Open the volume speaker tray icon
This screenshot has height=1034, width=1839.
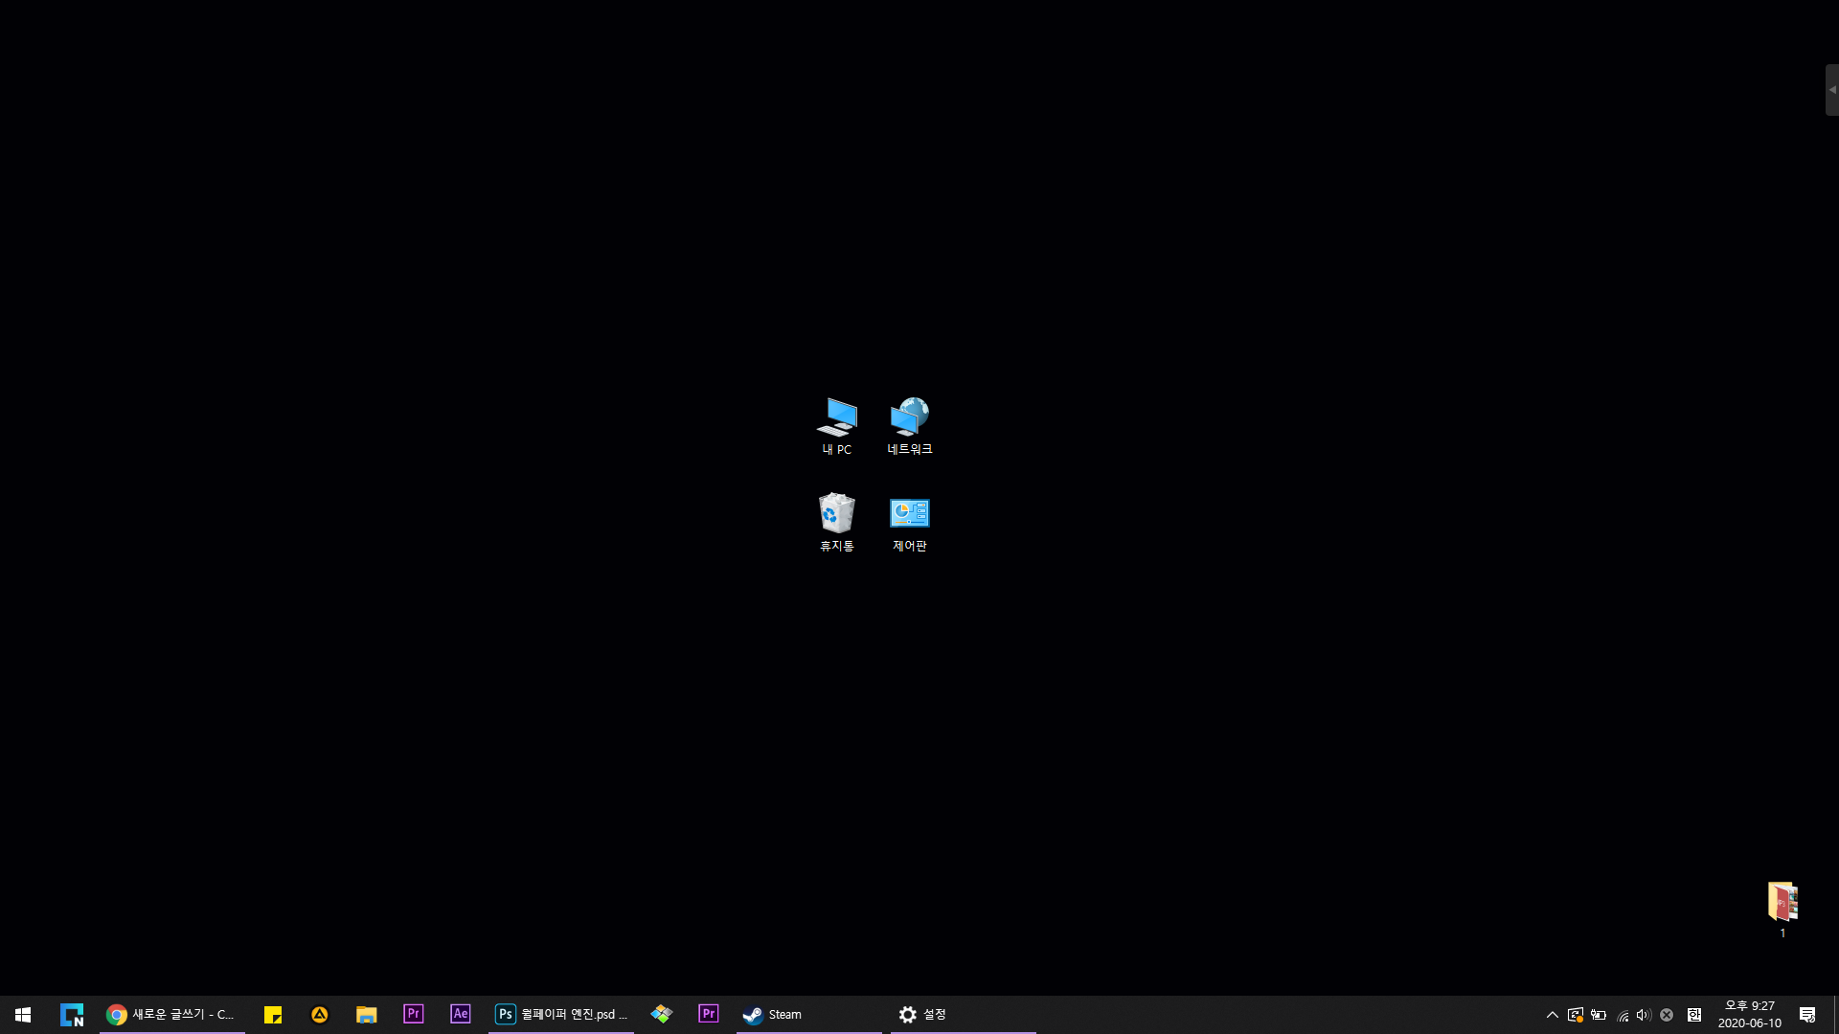pyautogui.click(x=1644, y=1015)
